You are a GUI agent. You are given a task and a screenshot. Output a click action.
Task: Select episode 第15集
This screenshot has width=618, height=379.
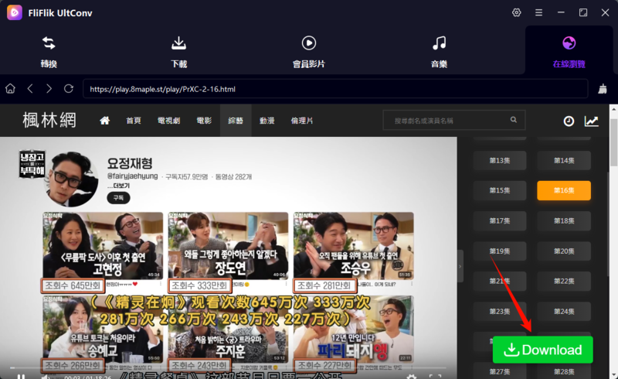(x=500, y=190)
